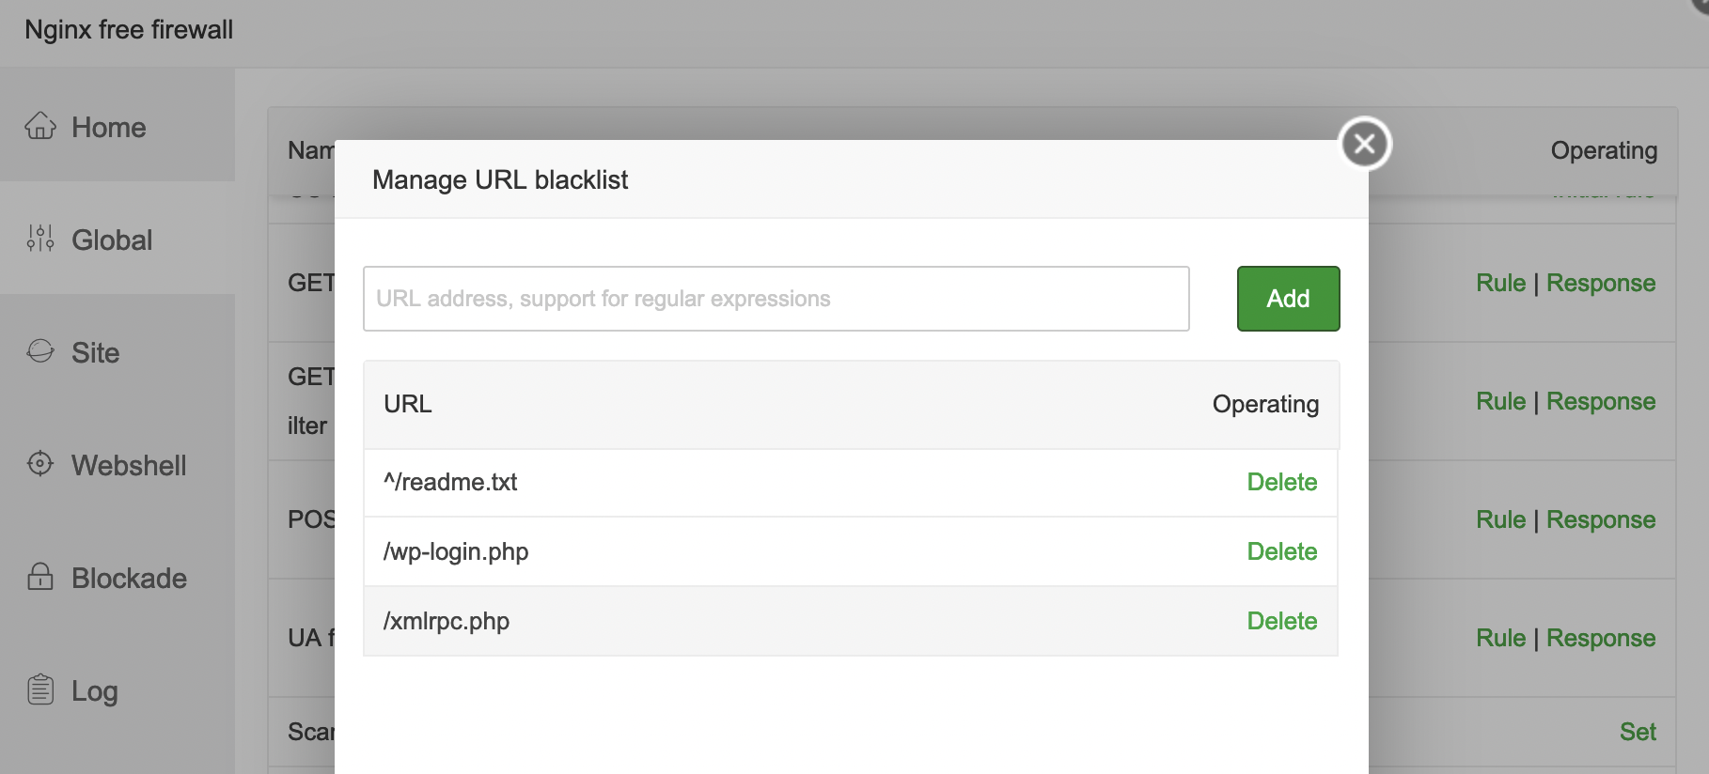Open Rule for the UA filter row
The height and width of the screenshot is (774, 1709).
pos(1500,638)
